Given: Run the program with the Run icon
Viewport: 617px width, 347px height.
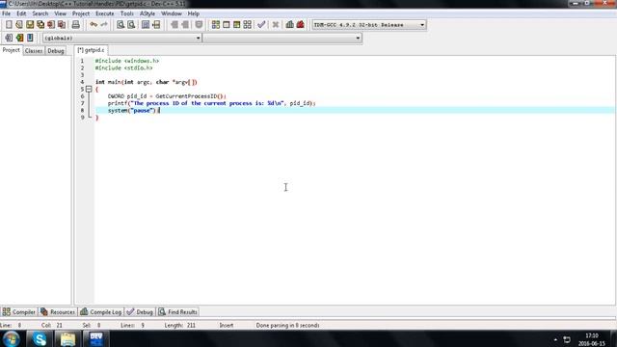Looking at the screenshot, I should (227, 25).
